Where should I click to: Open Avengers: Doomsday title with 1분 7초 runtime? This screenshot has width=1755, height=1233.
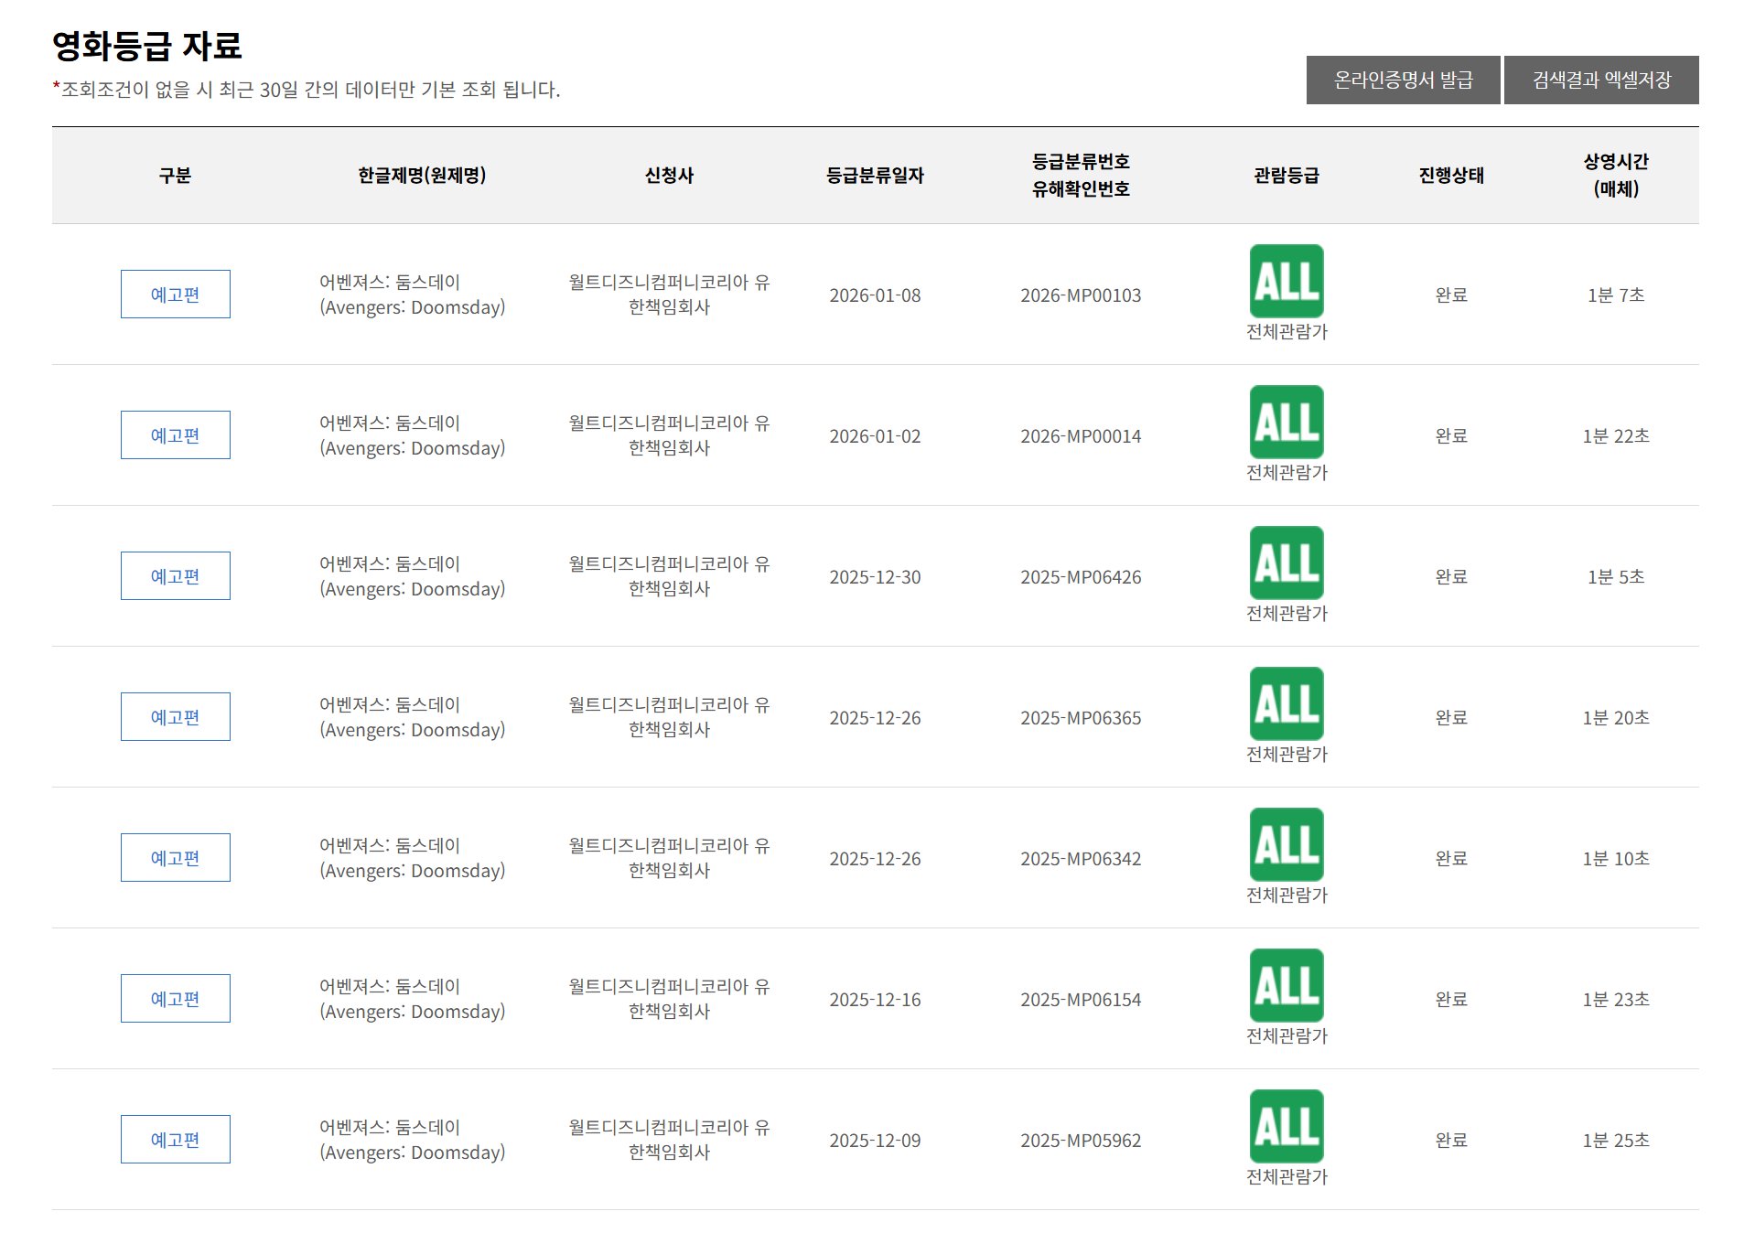click(412, 295)
